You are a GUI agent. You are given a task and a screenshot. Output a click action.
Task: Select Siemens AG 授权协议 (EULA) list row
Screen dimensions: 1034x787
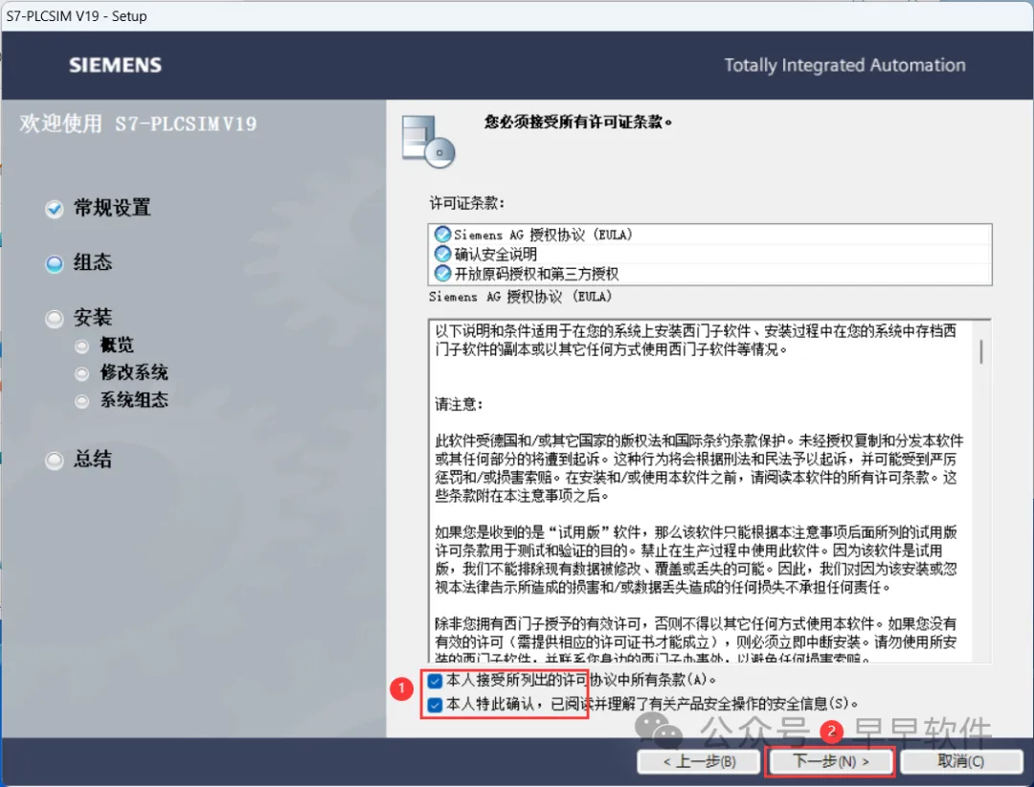pyautogui.click(x=710, y=235)
